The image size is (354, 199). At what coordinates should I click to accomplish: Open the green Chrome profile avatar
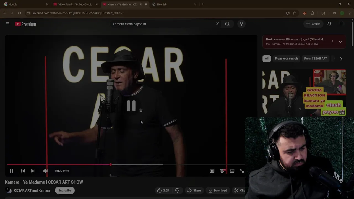tap(342, 13)
